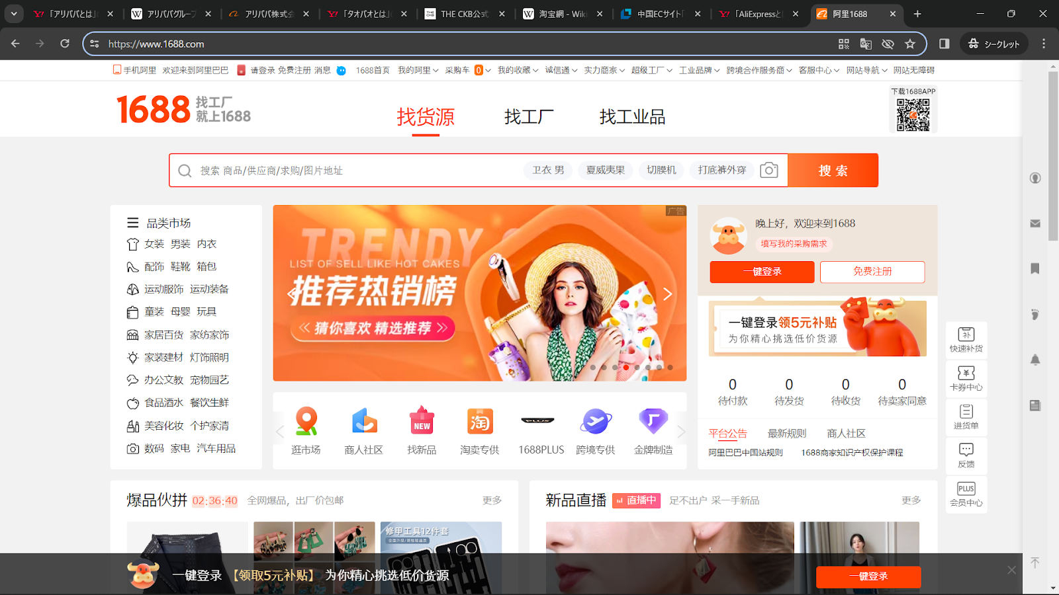Select the 找工厂 tab
This screenshot has height=595, width=1059.
click(529, 117)
